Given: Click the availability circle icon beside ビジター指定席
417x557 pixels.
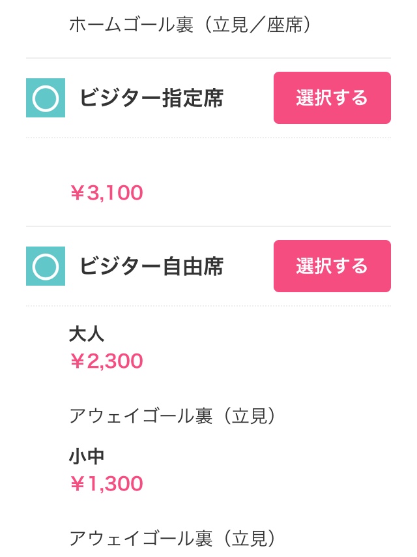Looking at the screenshot, I should click(x=46, y=98).
